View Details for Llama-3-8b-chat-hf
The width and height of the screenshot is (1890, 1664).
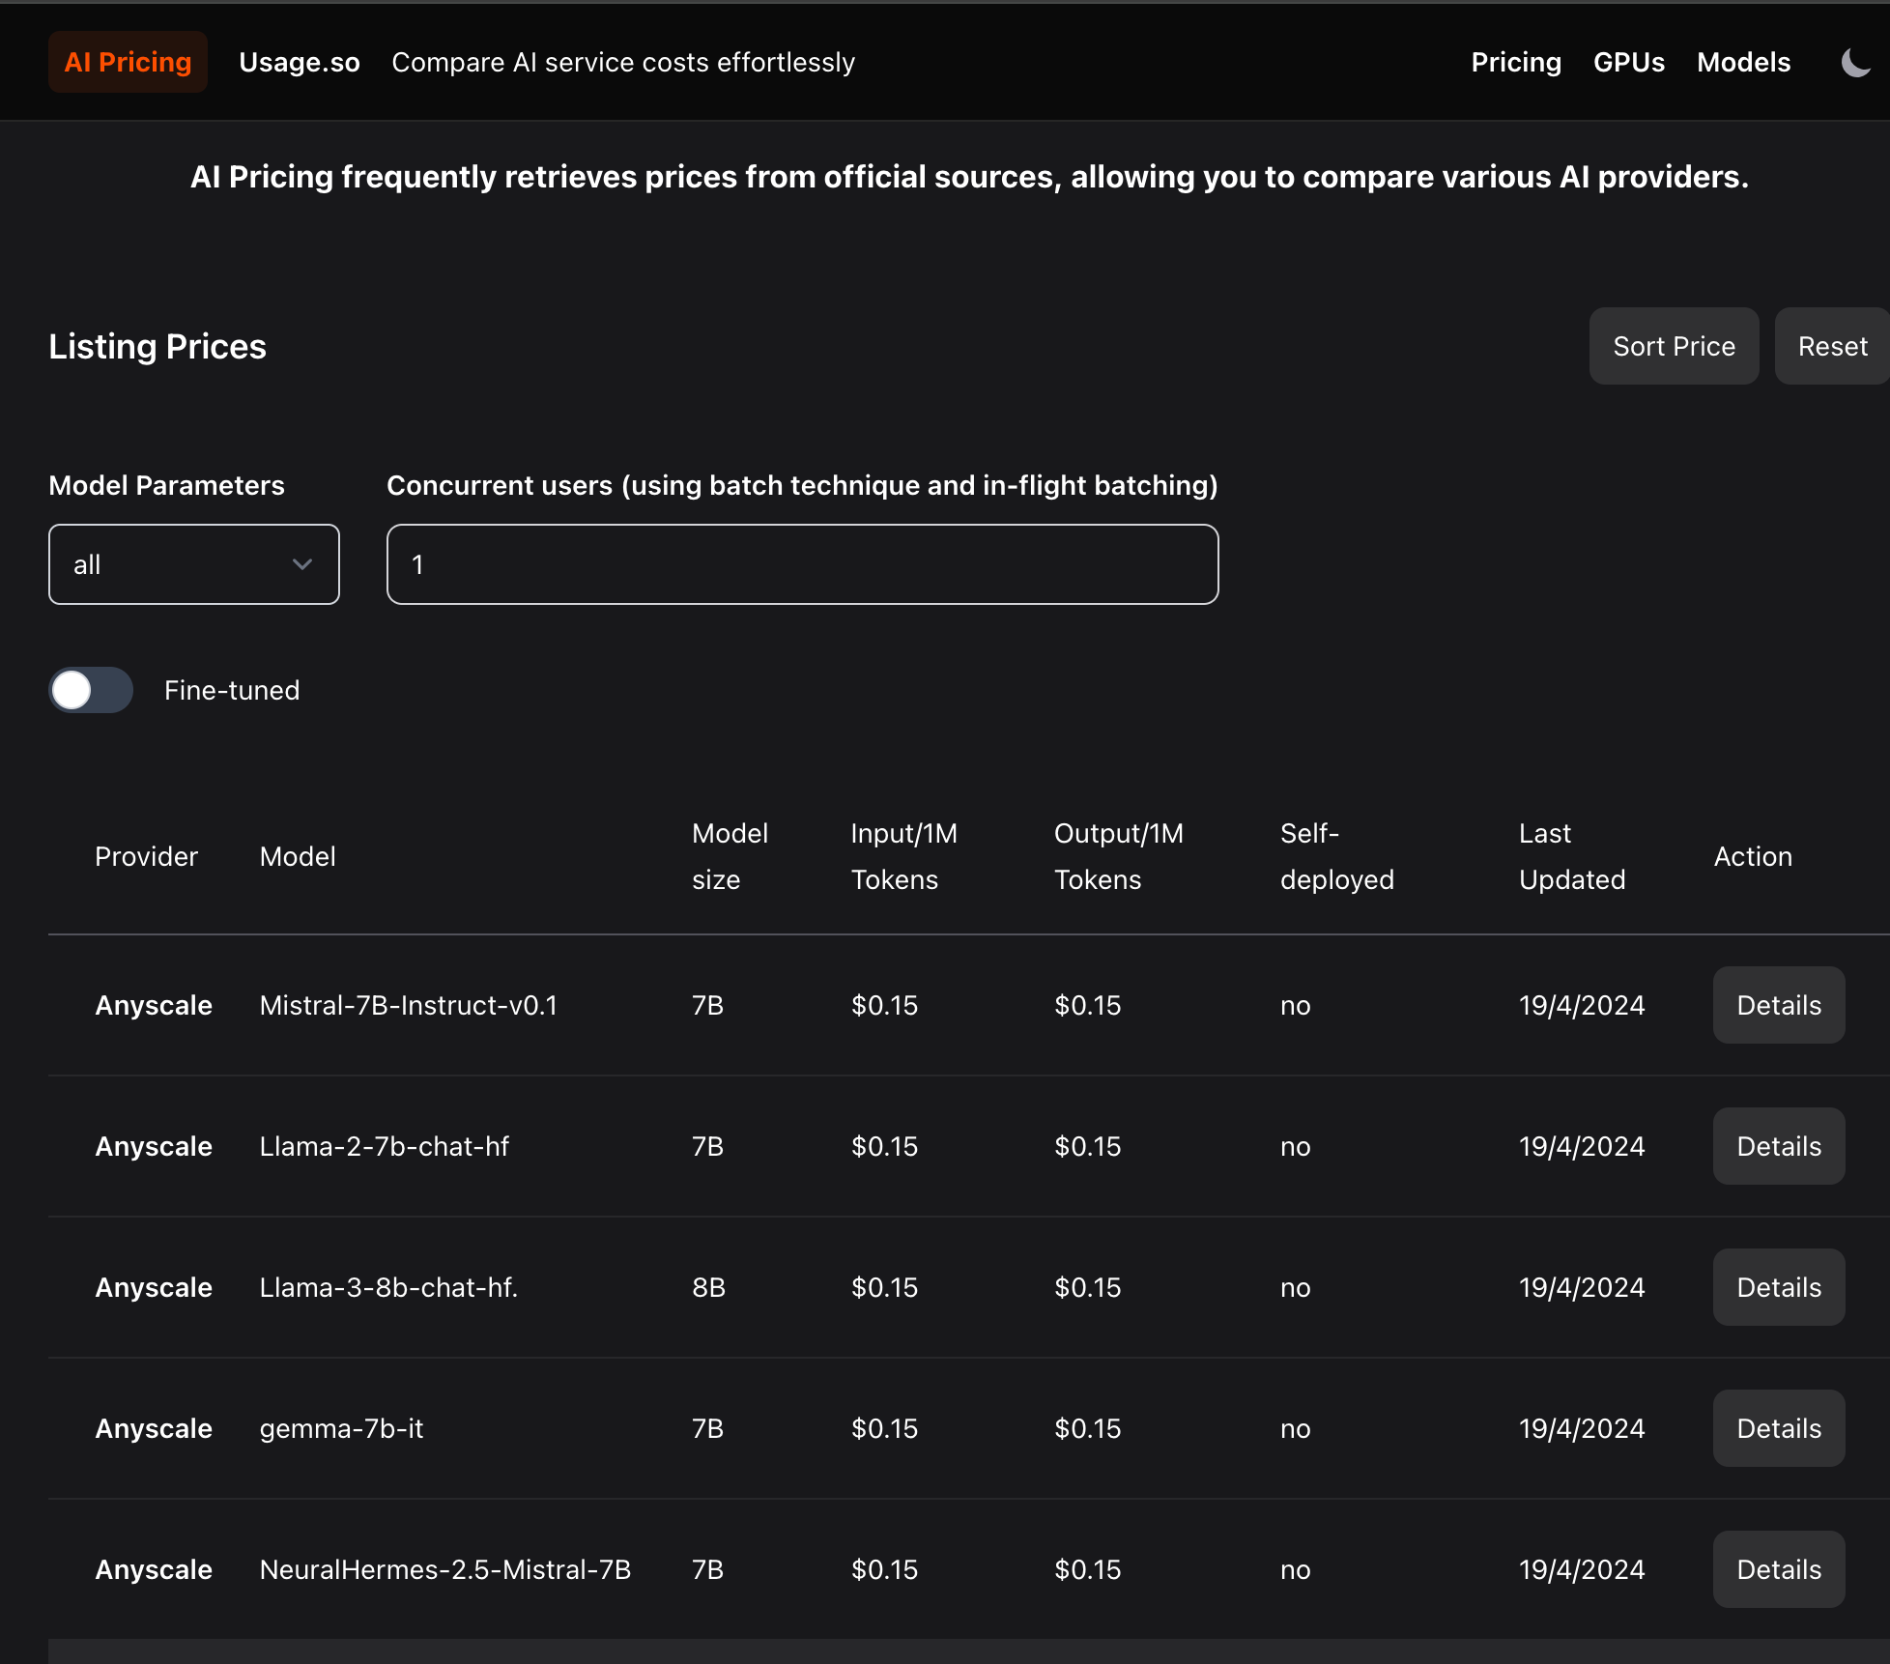pyautogui.click(x=1778, y=1287)
